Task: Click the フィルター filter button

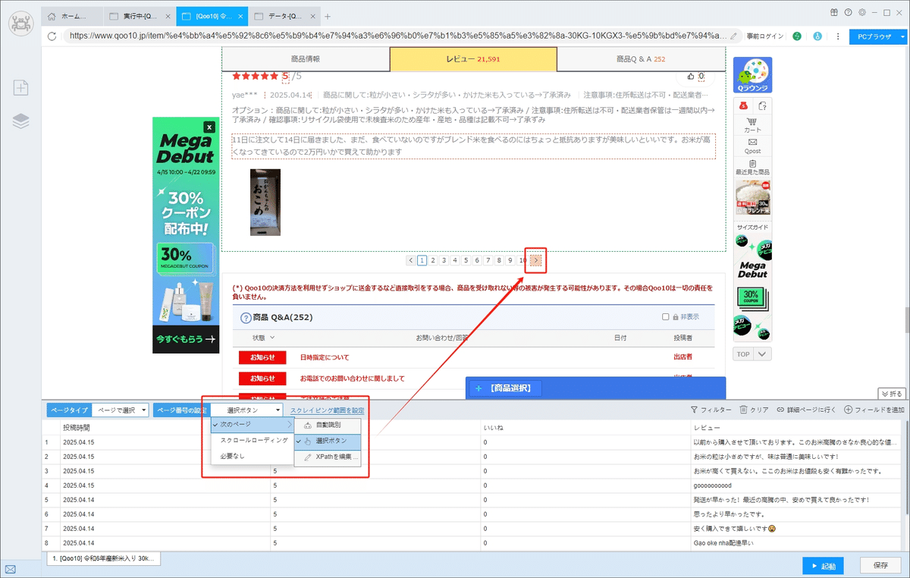Action: click(x=710, y=410)
